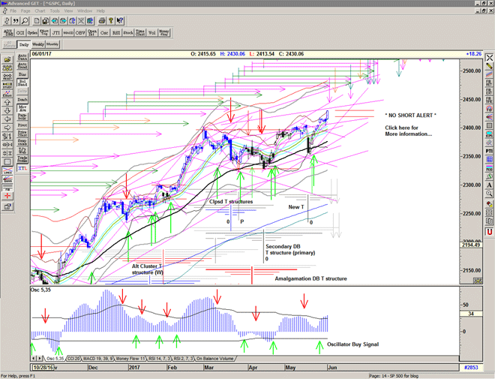
Task: Switch the chart period to Weekly
Action: pyautogui.click(x=39, y=45)
